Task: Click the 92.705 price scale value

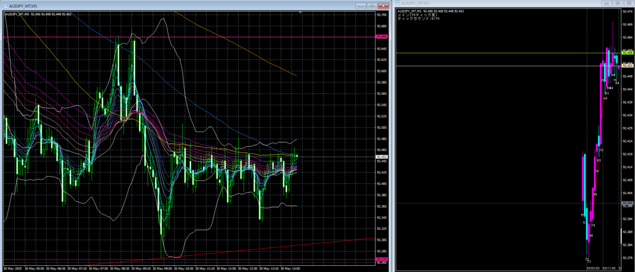Action: click(382, 15)
